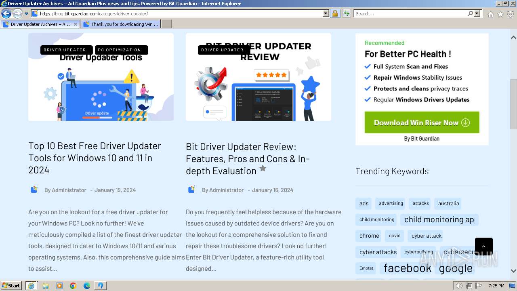
Task: Go back with the browser Back arrow
Action: [6, 14]
